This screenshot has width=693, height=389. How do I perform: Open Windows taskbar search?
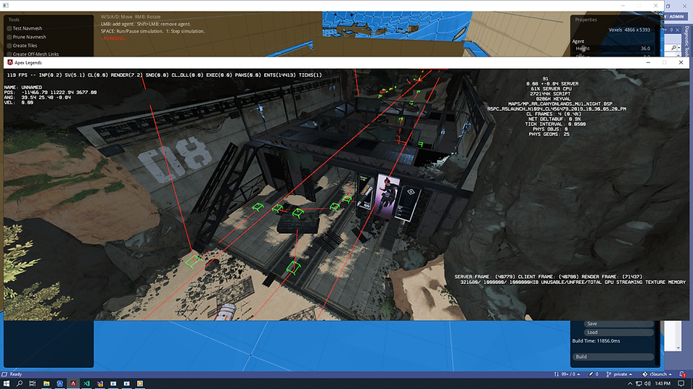20,384
